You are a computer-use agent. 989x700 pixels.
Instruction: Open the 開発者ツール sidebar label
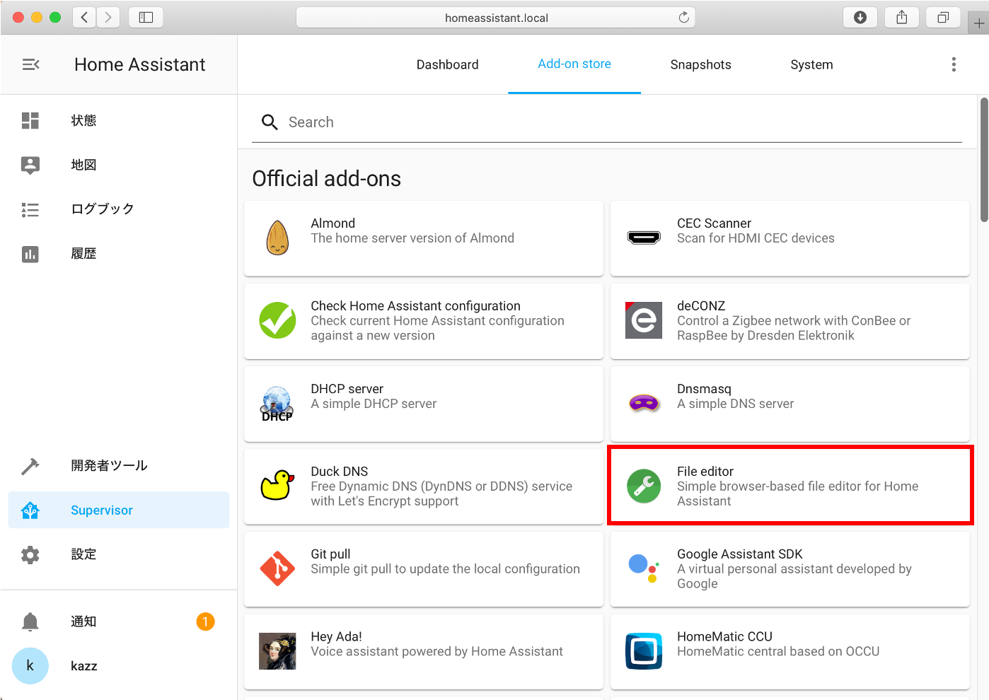(x=109, y=466)
